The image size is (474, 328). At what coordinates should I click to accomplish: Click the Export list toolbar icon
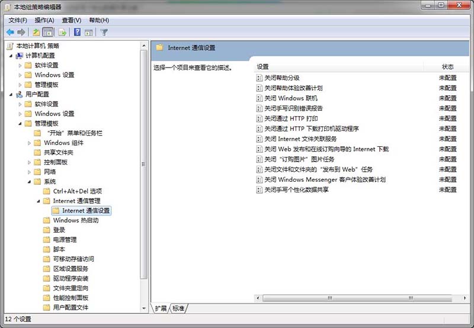point(62,32)
